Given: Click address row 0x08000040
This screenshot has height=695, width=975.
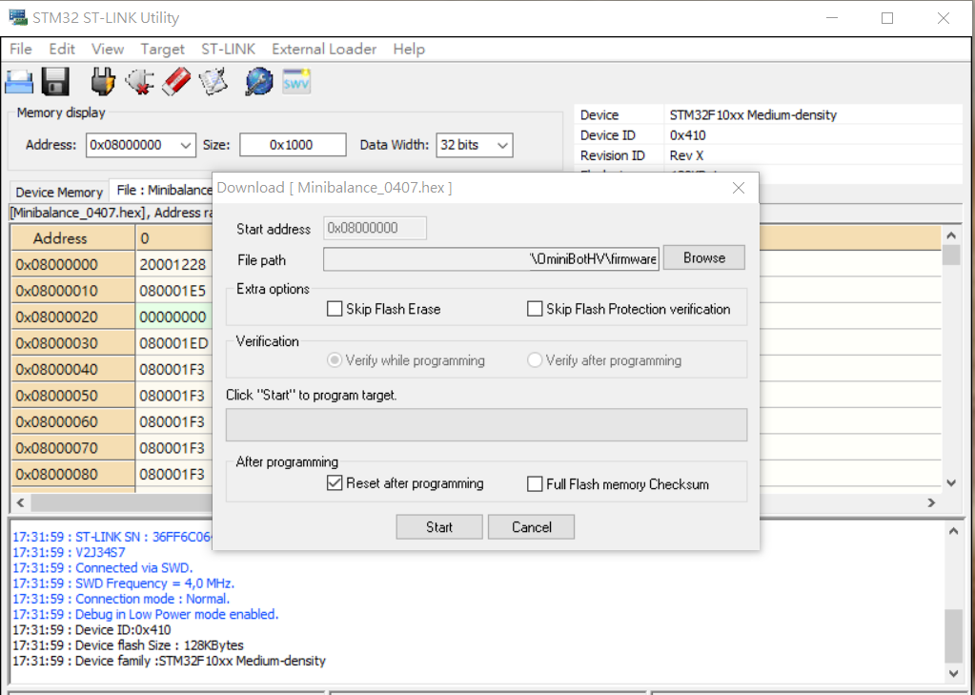Looking at the screenshot, I should click(72, 369).
